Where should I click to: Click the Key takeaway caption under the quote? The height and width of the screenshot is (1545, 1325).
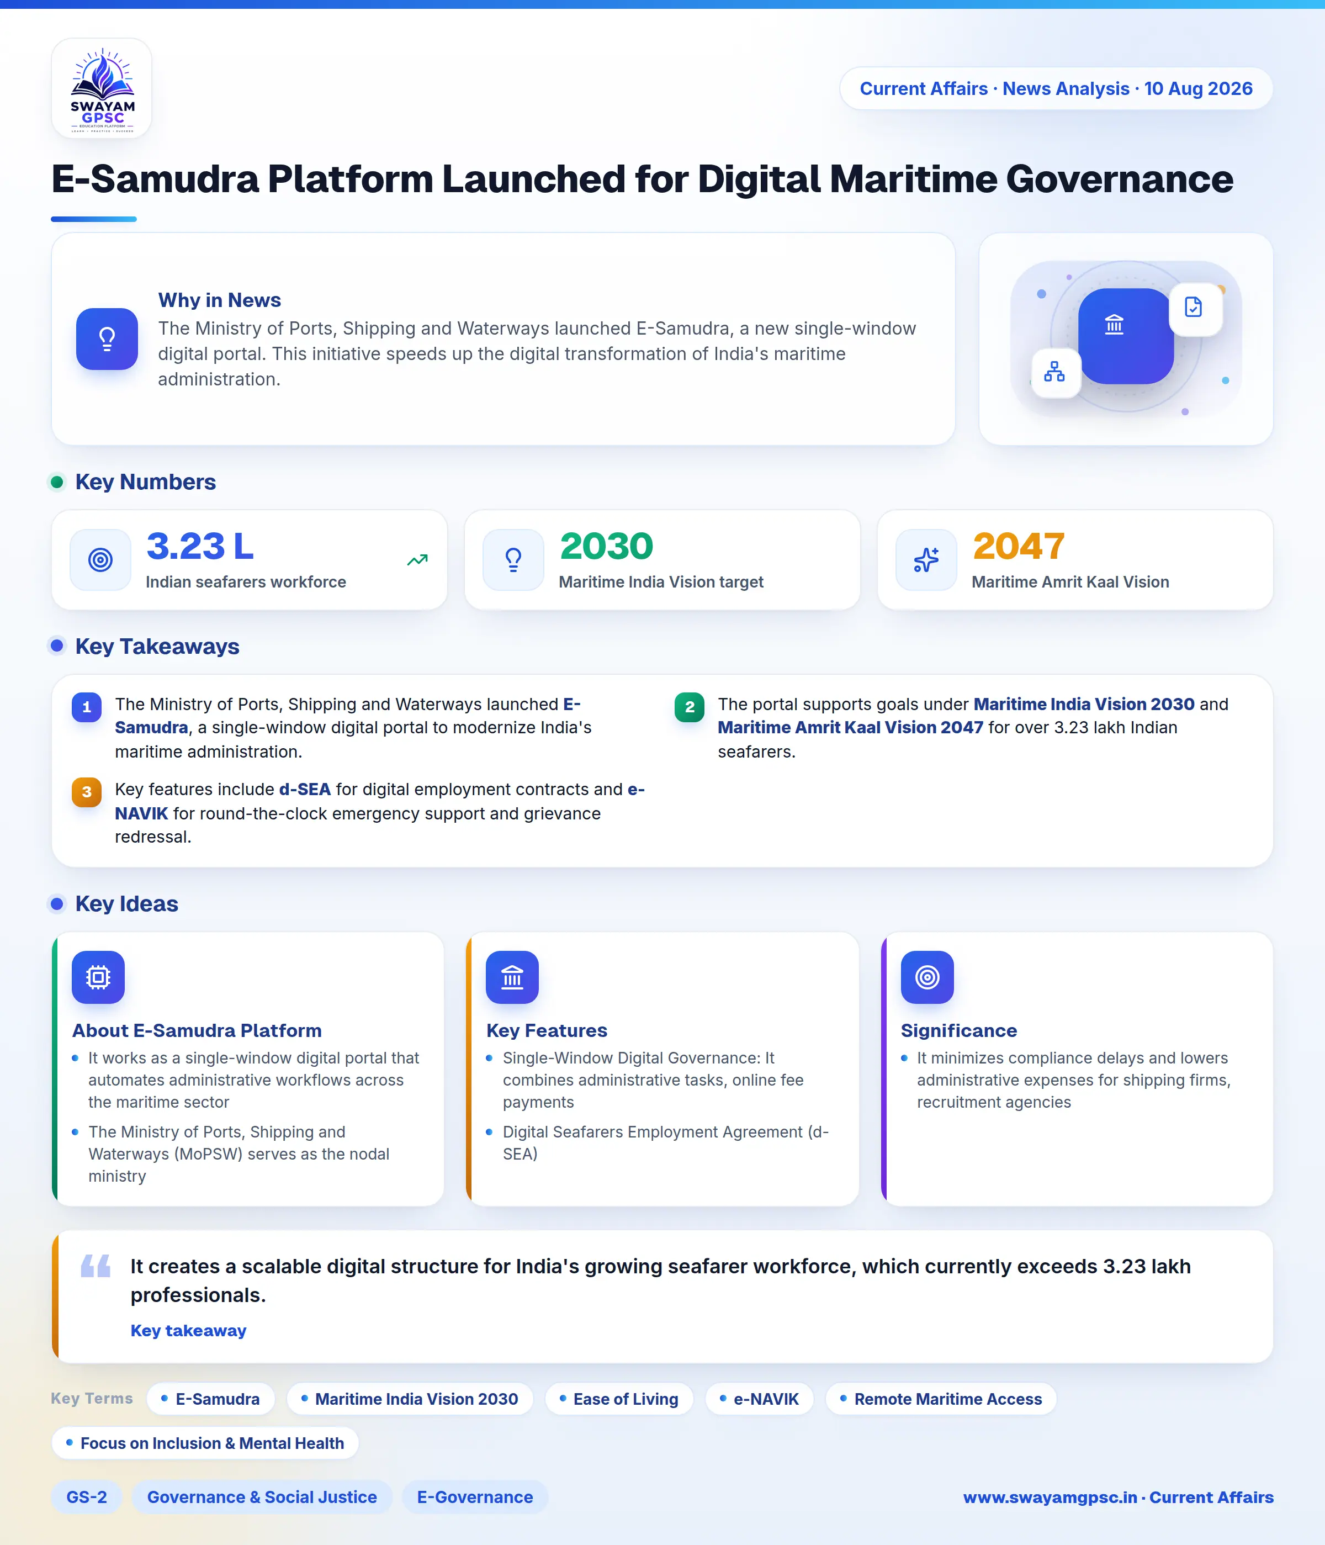[188, 1330]
